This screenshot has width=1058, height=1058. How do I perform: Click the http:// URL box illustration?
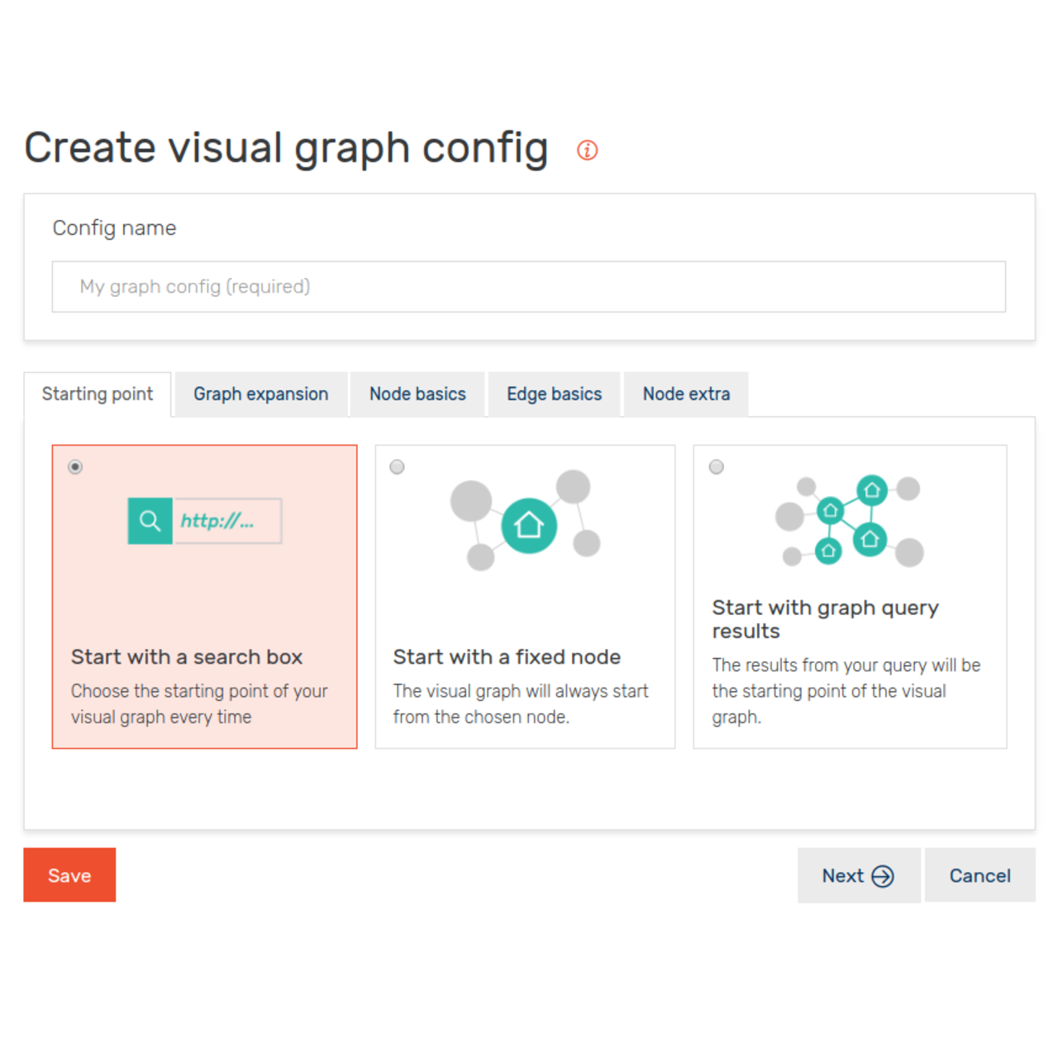(228, 521)
